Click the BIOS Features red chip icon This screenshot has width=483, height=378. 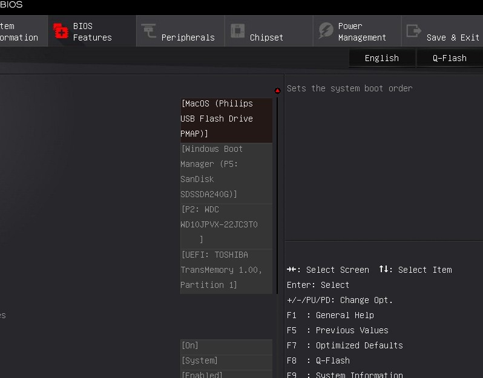coord(61,31)
